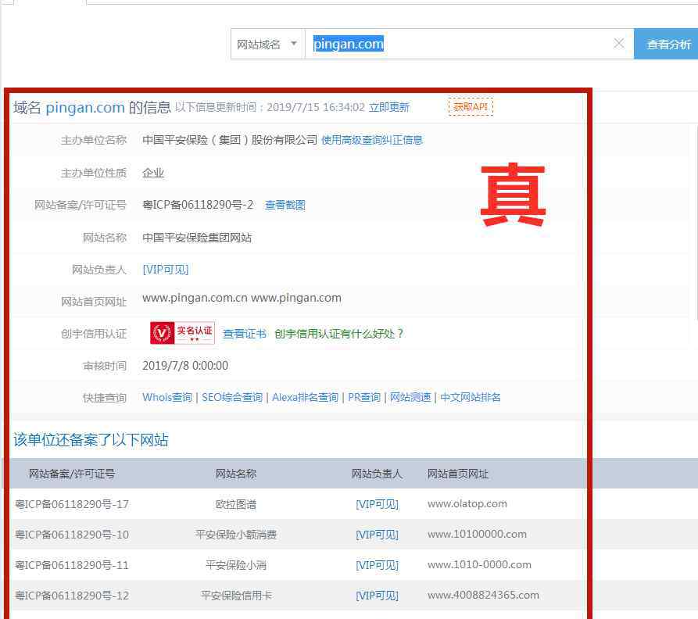This screenshot has width=698, height=619.
Task: Open 查看截图 link beside ICP number
Action: pyautogui.click(x=285, y=205)
